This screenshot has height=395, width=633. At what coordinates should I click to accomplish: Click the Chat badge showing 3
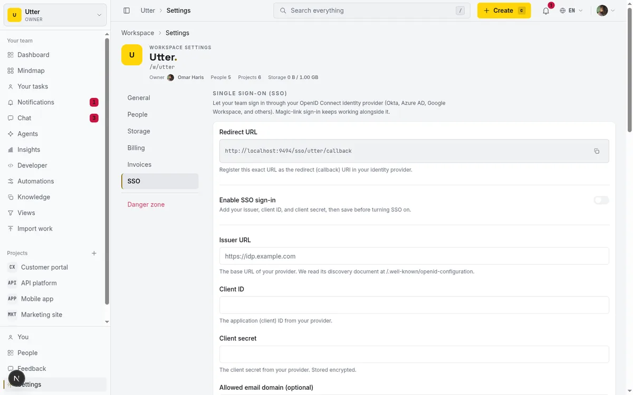tap(94, 118)
